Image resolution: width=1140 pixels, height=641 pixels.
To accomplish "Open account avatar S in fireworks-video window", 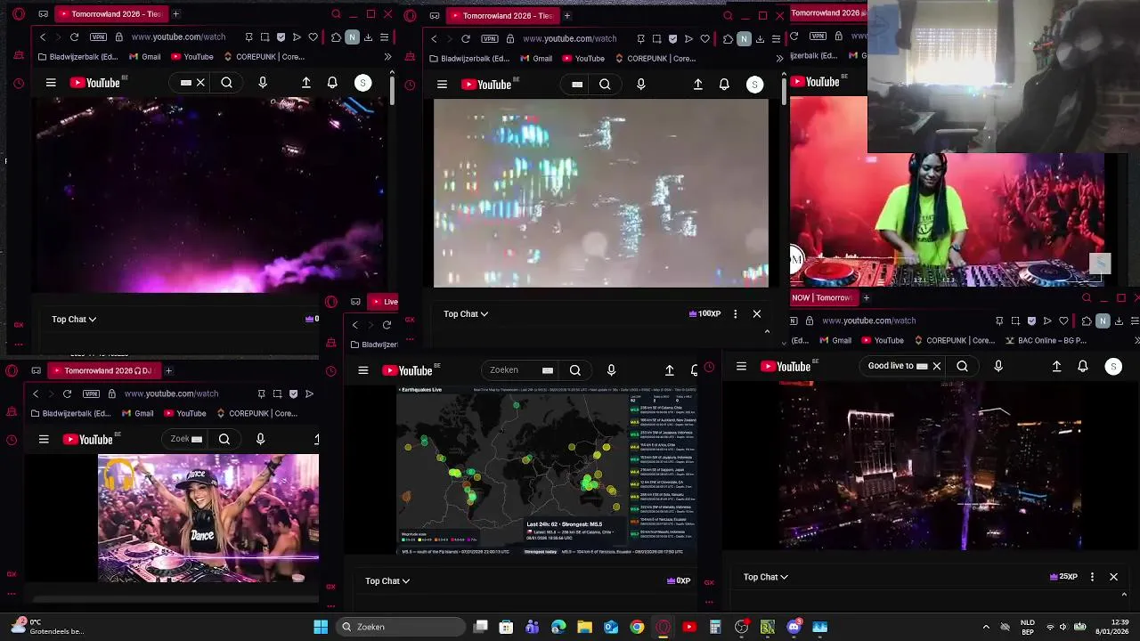I will (x=362, y=83).
